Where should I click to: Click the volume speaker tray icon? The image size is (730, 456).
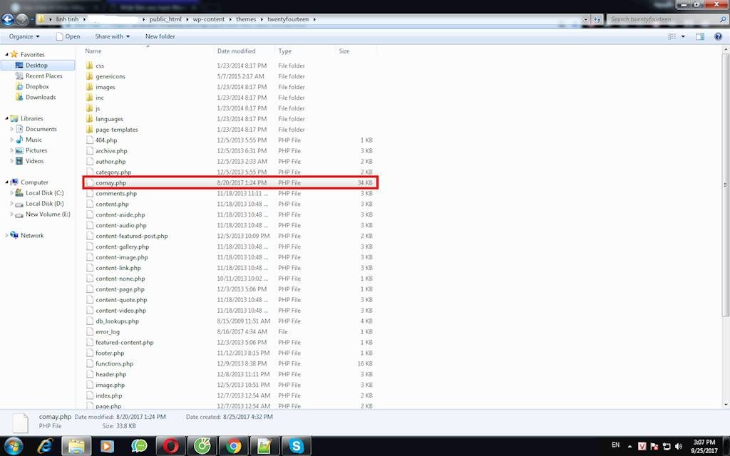click(679, 446)
